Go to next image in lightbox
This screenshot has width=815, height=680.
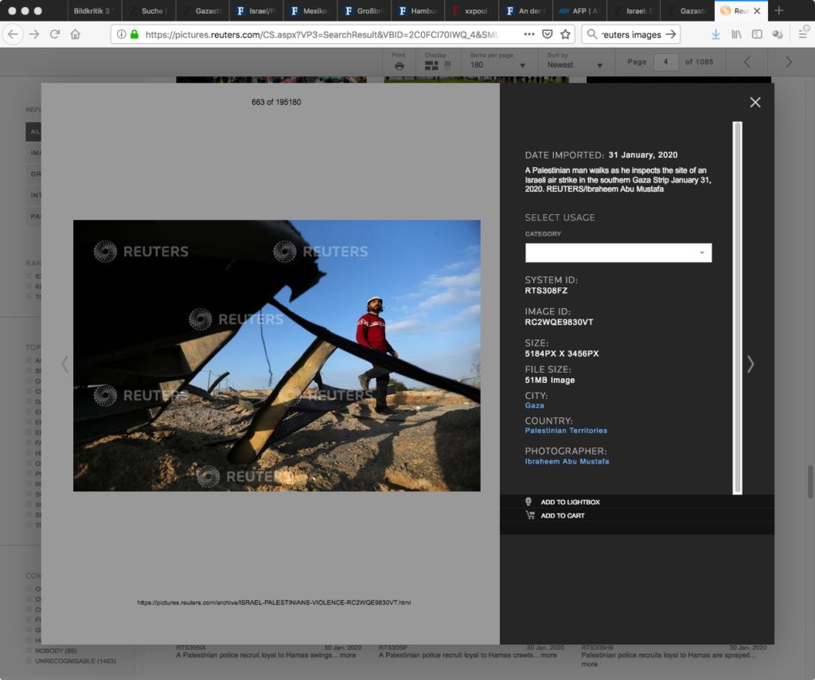point(750,364)
